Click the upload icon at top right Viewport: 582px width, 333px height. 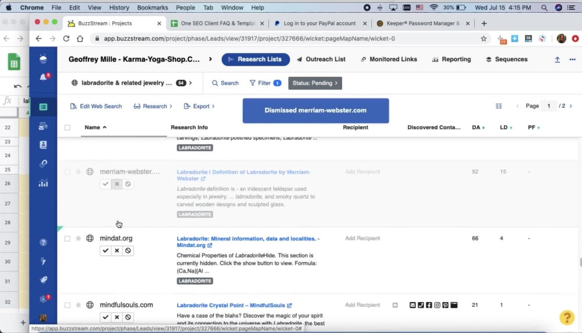click(x=557, y=59)
